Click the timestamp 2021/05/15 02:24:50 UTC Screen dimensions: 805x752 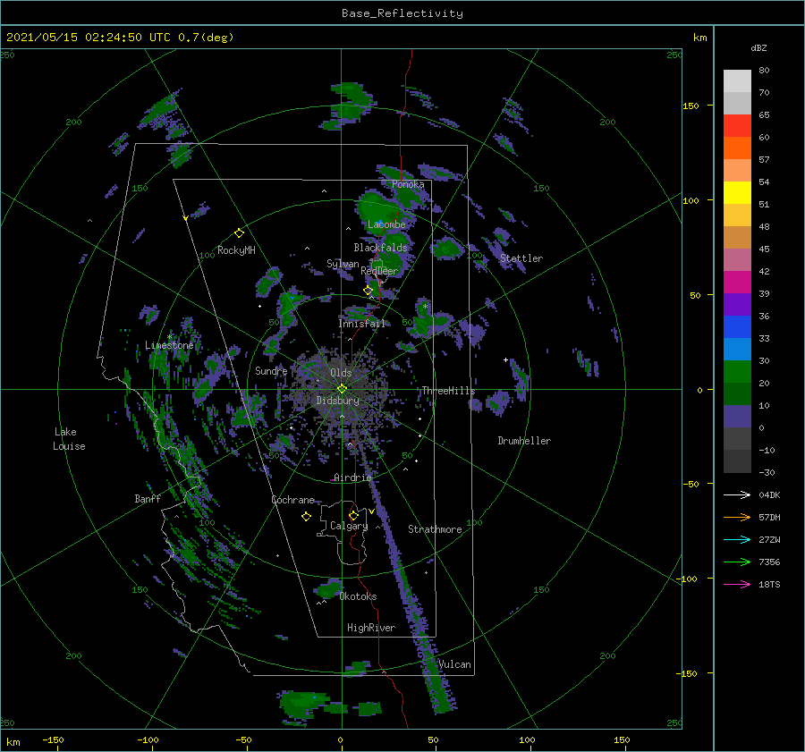(89, 38)
